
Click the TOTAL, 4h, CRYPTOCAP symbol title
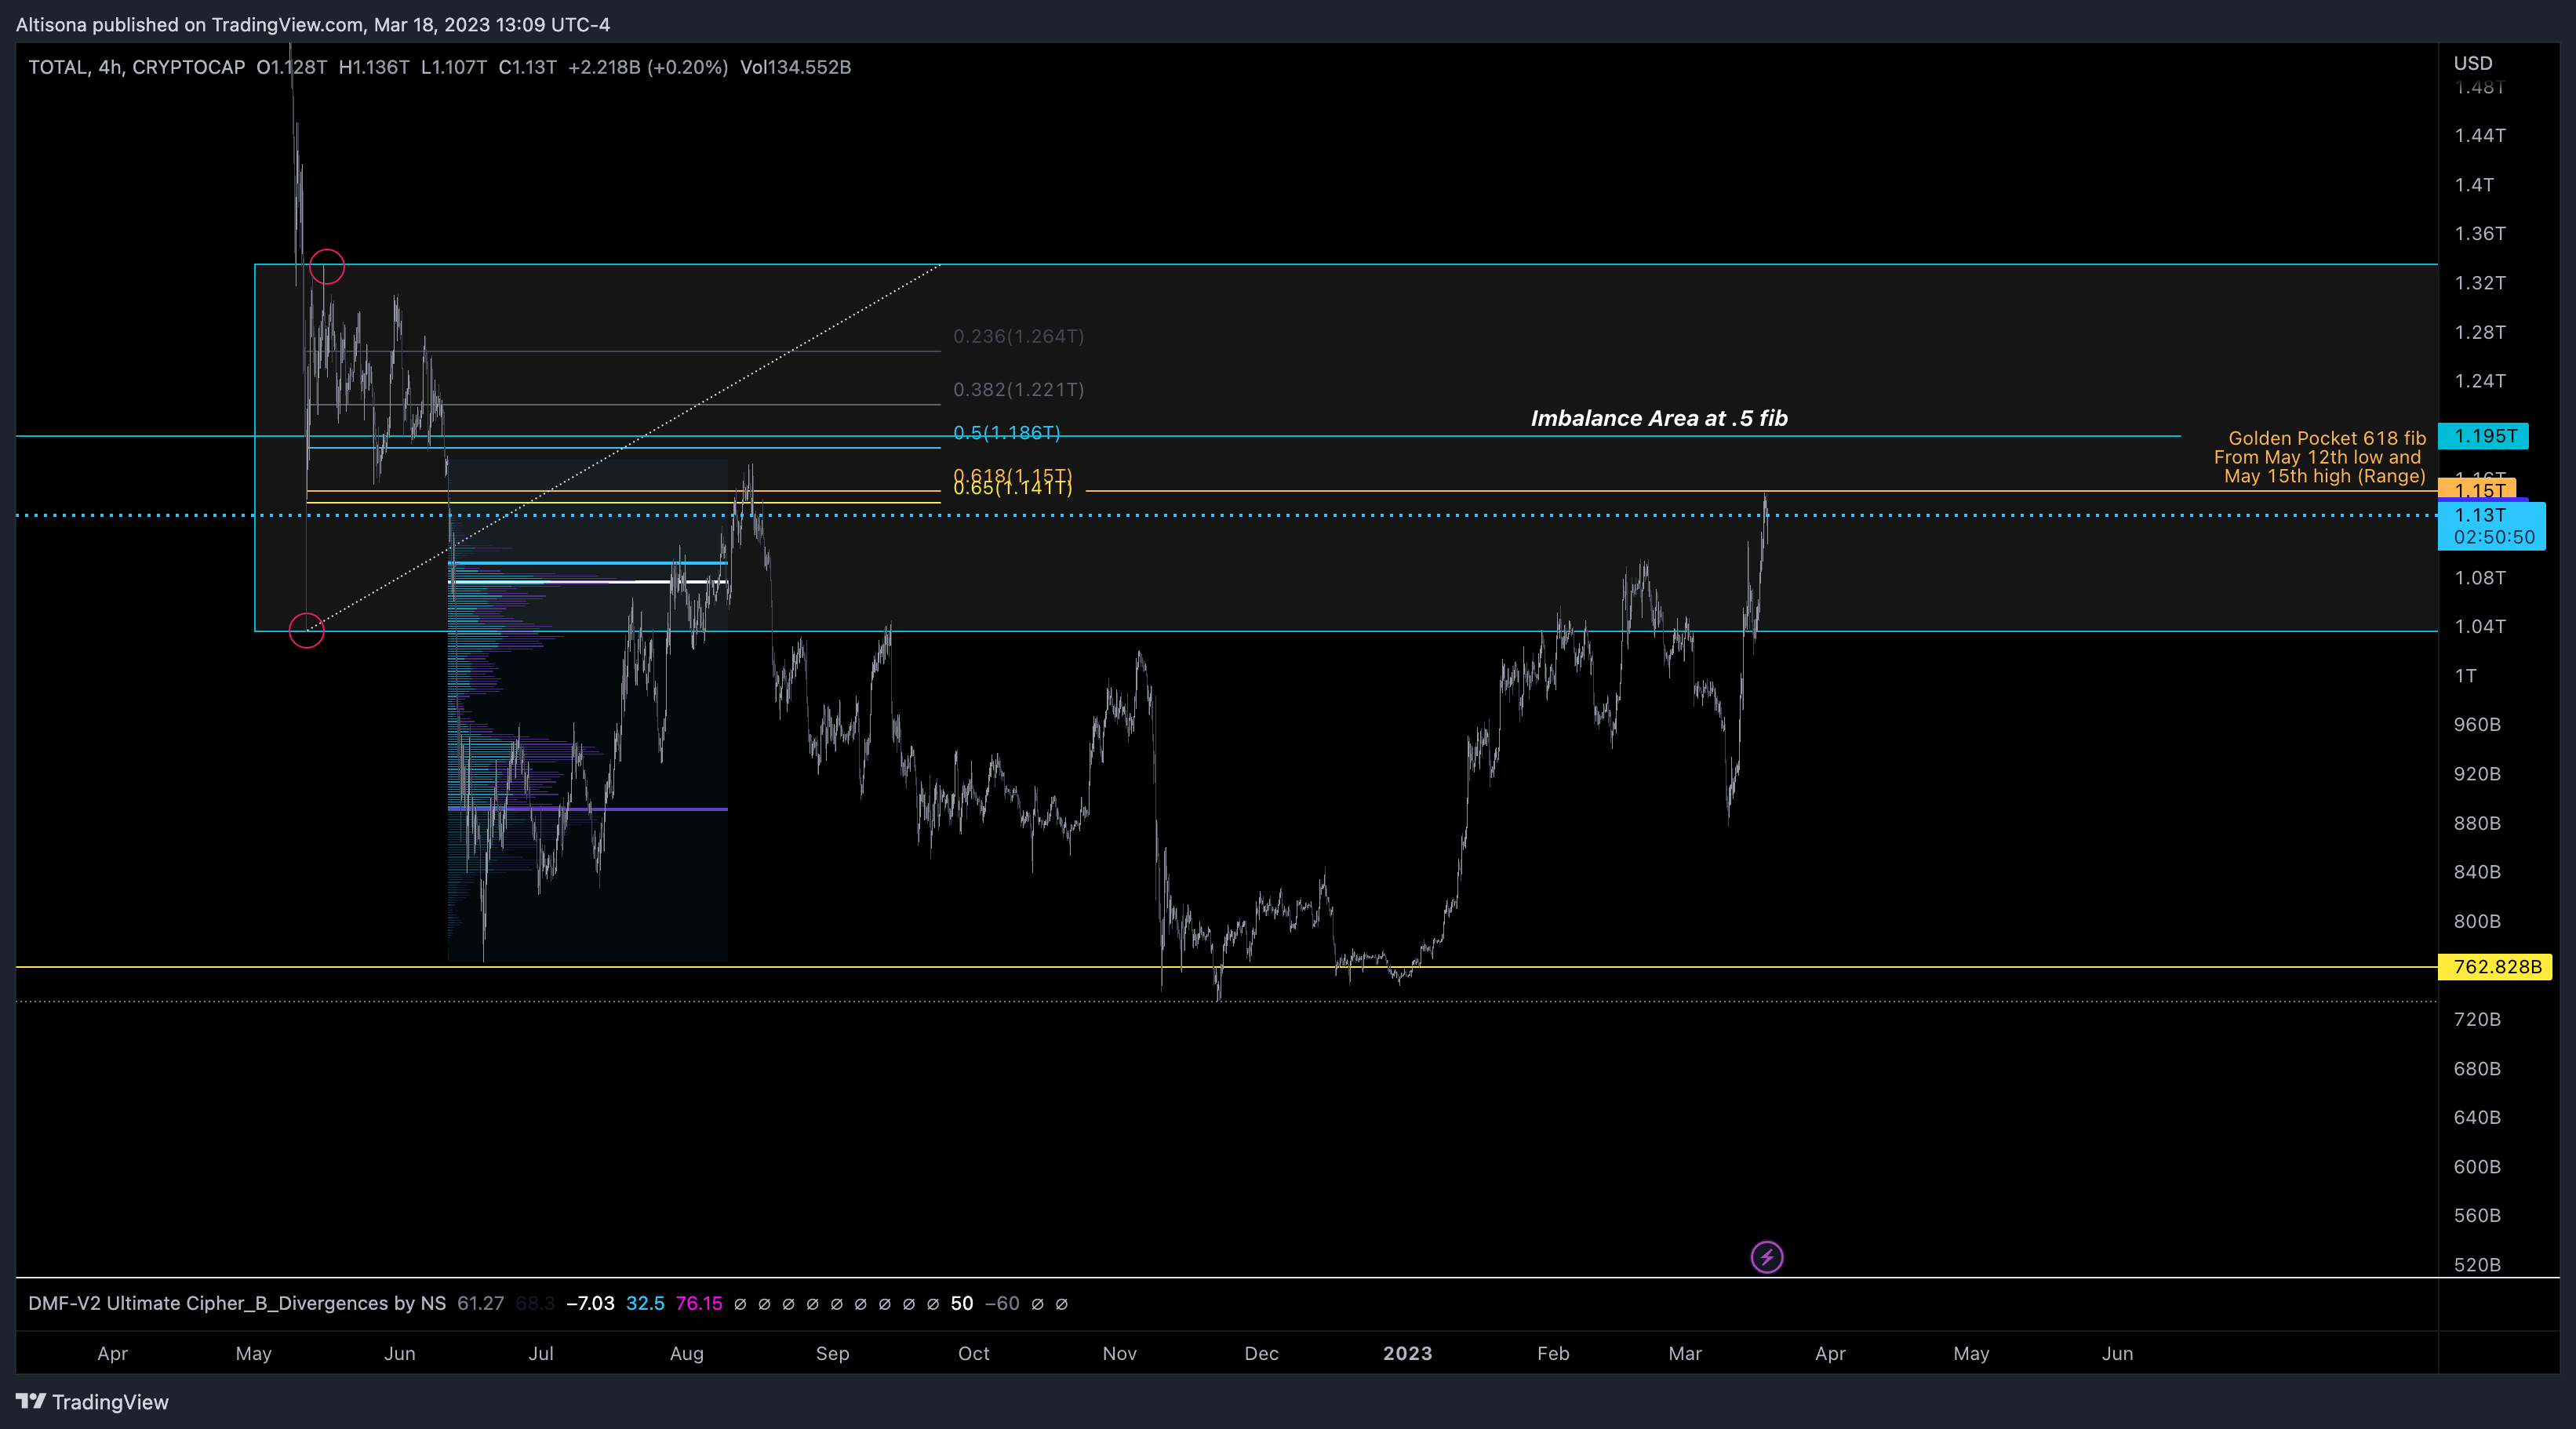pyautogui.click(x=137, y=67)
